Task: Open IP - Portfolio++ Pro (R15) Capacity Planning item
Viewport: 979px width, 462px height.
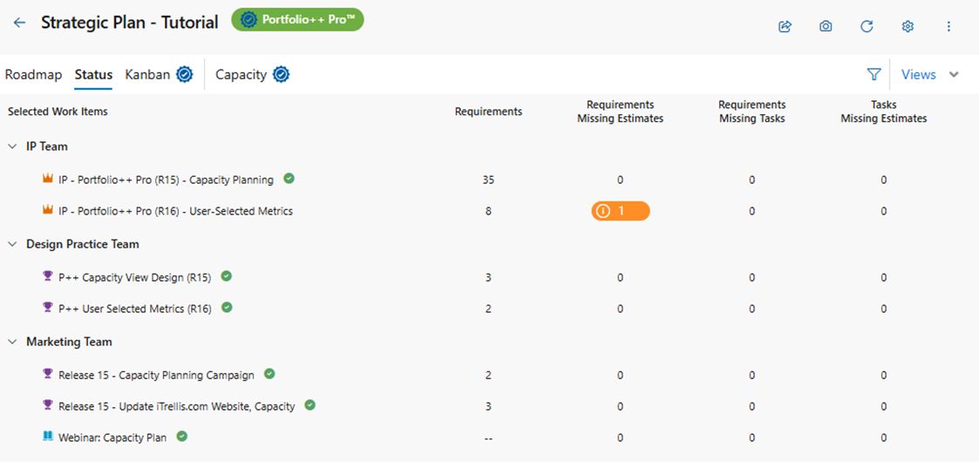Action: point(166,180)
